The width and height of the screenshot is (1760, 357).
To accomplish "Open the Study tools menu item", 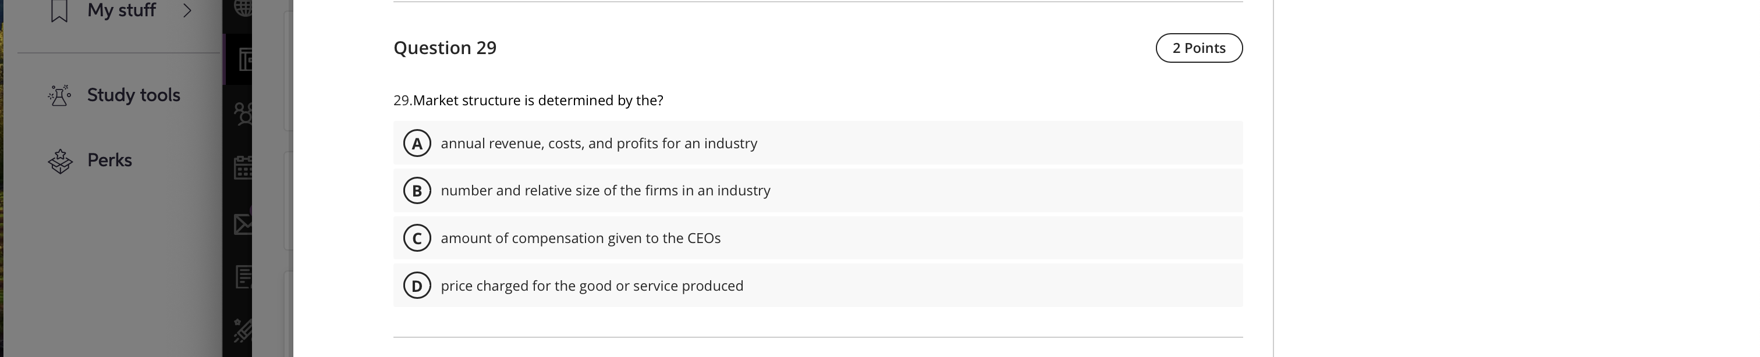I will pos(133,95).
